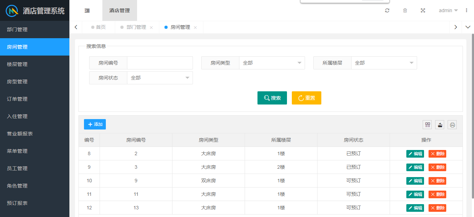Expand the admin user menu
This screenshot has width=474, height=217.
click(448, 10)
